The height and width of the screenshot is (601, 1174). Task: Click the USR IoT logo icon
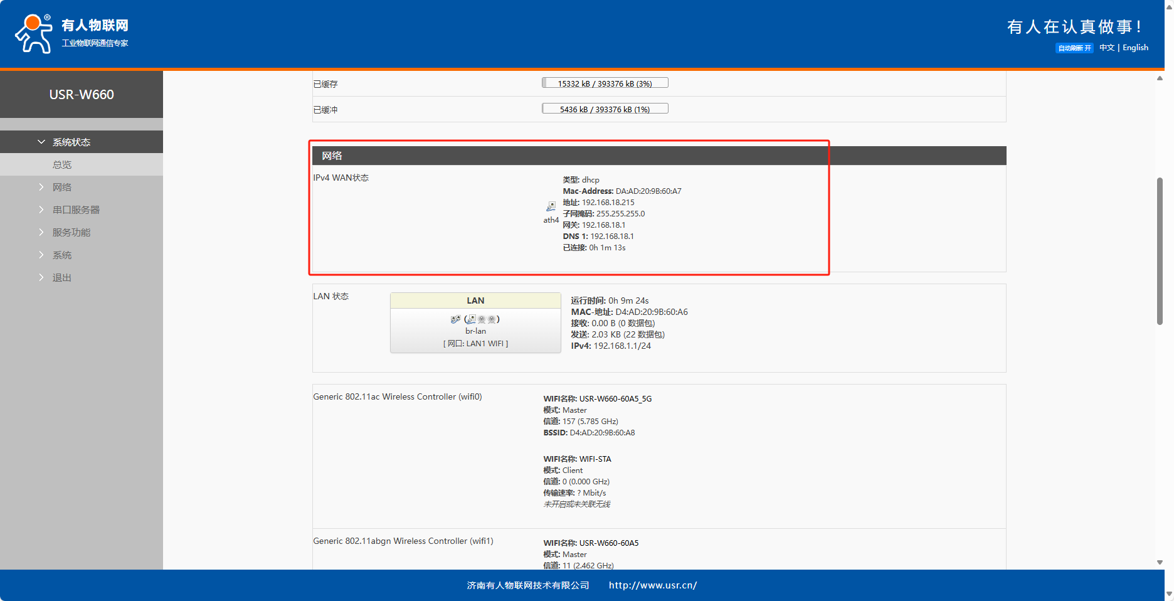(x=34, y=33)
